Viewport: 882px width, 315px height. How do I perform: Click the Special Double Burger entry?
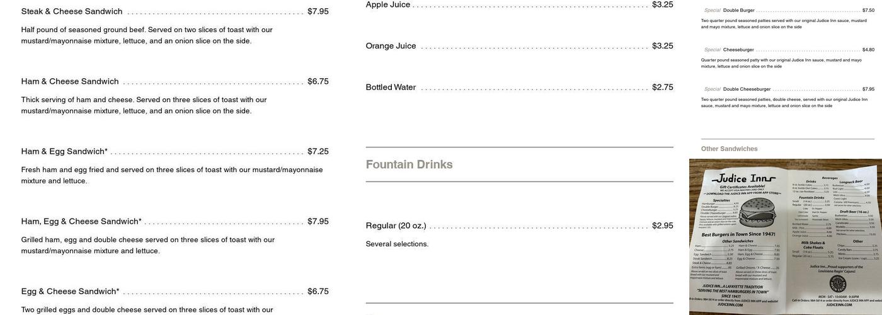pyautogui.click(x=738, y=10)
